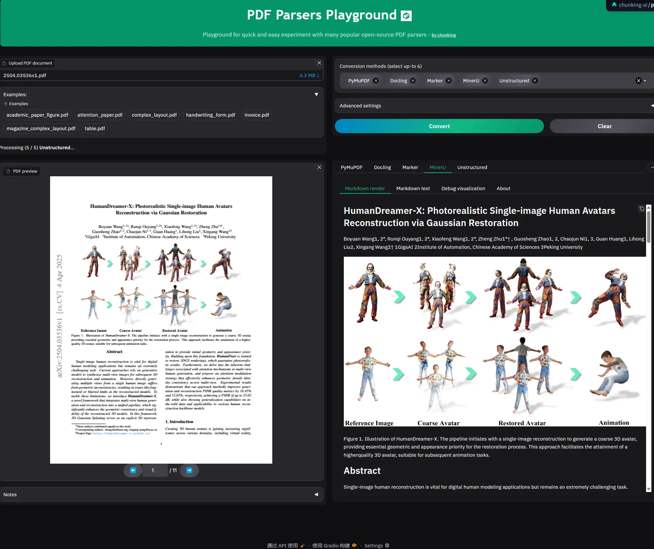Remove Unstructured conversion method
Viewport: 654px width, 549px height.
tap(535, 80)
